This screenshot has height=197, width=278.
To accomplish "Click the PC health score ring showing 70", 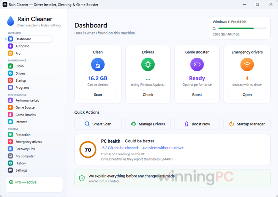I will click(x=88, y=150).
